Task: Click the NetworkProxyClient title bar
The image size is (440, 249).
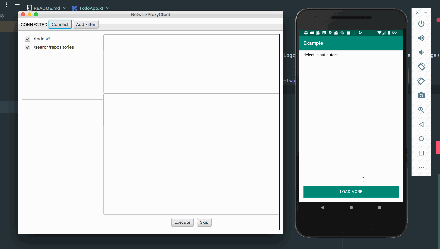Action: (x=151, y=14)
